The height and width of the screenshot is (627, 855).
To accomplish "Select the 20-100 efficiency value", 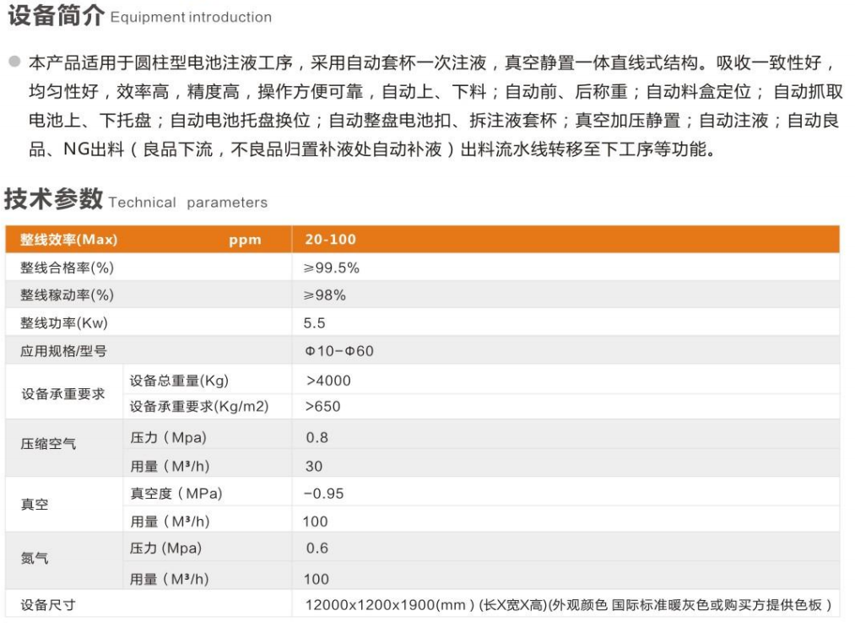I will point(330,240).
